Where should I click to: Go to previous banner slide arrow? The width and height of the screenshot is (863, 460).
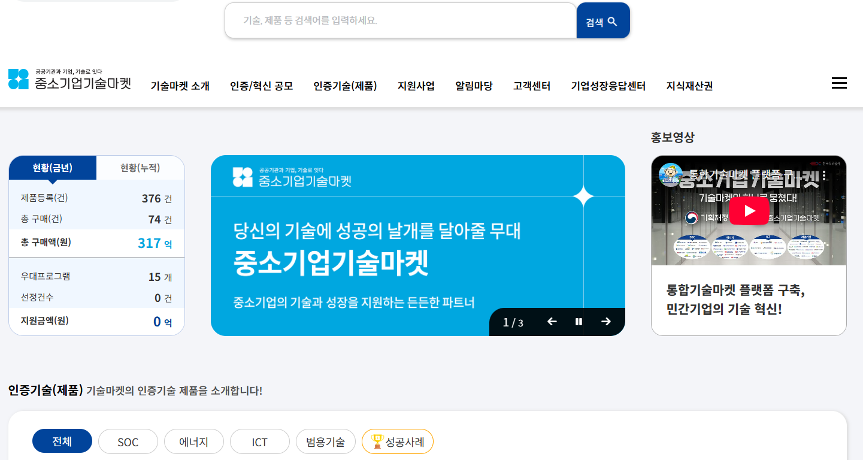[552, 322]
